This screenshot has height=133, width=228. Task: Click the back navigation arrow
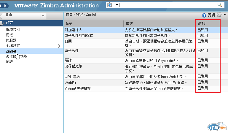[1, 6]
